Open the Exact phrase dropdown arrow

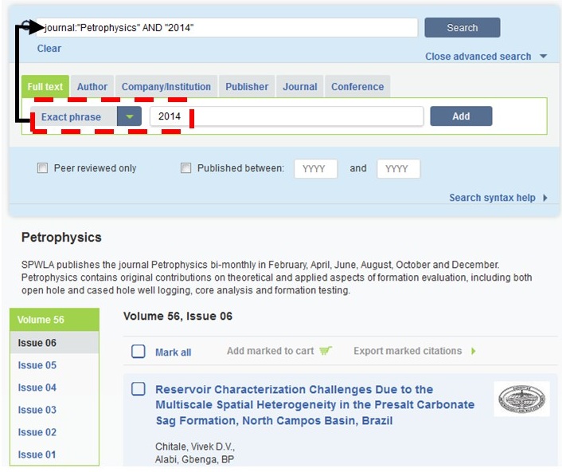point(130,116)
